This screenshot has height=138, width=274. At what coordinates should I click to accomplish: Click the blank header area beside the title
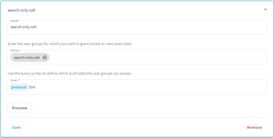coord(148,10)
